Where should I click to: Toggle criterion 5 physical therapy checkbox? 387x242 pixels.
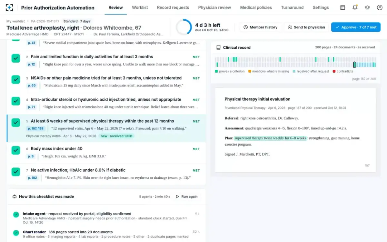16,123
